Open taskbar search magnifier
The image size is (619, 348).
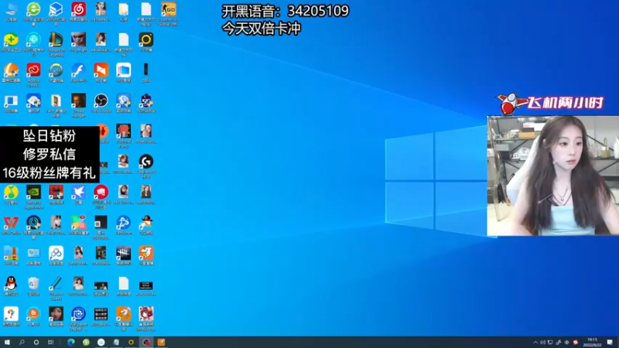(22, 342)
